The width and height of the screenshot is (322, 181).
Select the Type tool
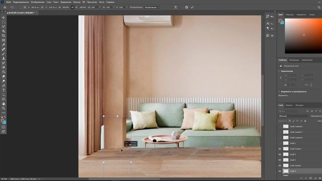coord(4,90)
